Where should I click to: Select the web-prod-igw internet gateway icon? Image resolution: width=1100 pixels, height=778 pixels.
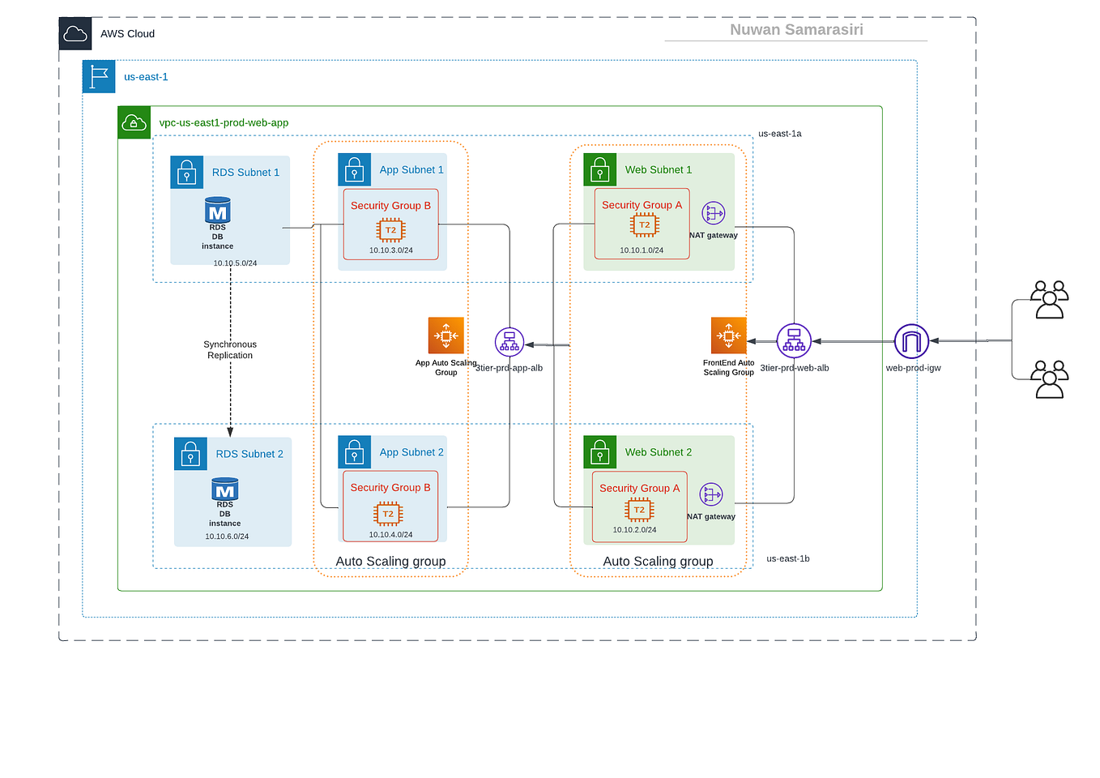click(x=911, y=341)
